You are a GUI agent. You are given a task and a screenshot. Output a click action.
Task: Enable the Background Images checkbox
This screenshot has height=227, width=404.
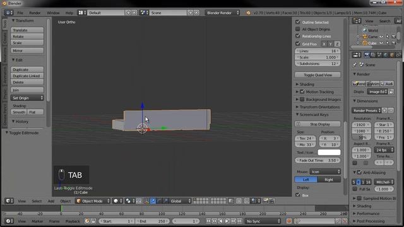[302, 99]
